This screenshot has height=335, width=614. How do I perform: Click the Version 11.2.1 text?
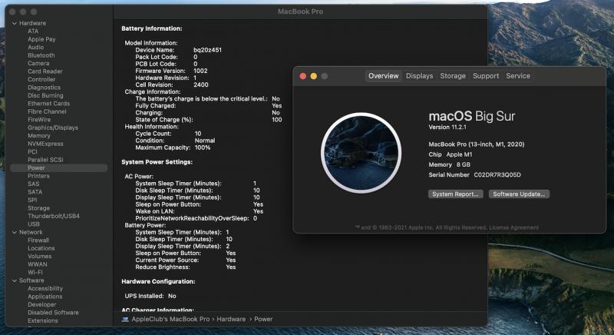[447, 128]
